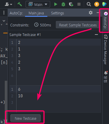Open the Device Manager side panel

[105, 50]
